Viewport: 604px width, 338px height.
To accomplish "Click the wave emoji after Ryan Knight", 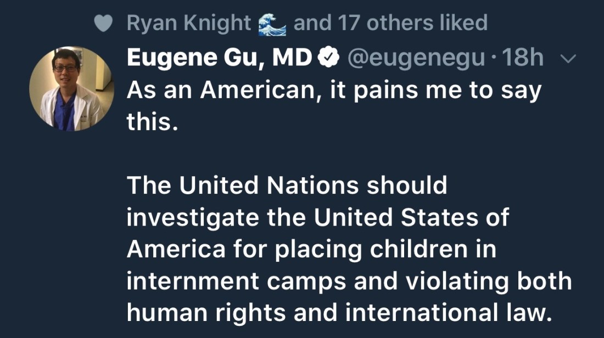I will [x=272, y=24].
